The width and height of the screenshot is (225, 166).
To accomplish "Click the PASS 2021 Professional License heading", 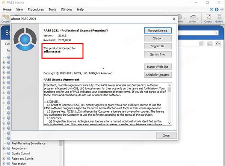I will (76, 30).
